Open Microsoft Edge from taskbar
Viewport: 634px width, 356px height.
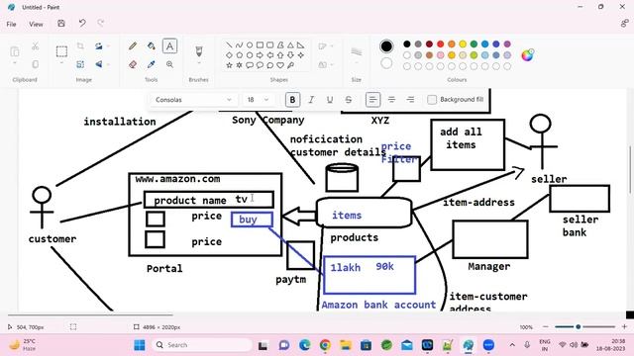click(305, 345)
